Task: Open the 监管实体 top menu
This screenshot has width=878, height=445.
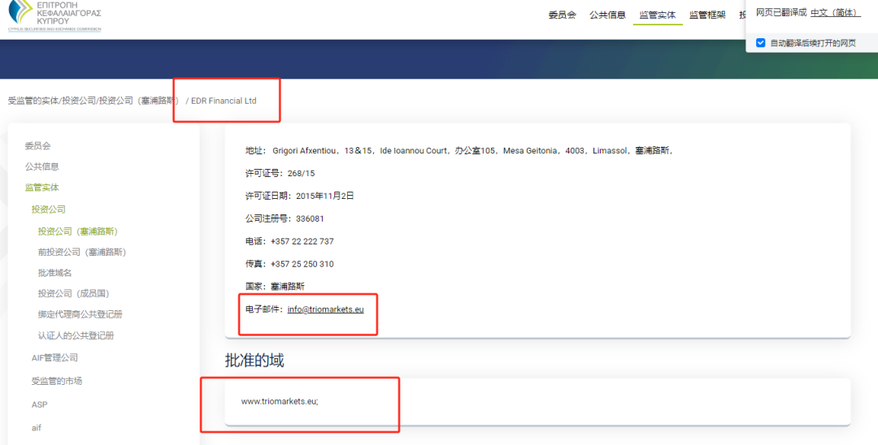Action: [x=658, y=15]
